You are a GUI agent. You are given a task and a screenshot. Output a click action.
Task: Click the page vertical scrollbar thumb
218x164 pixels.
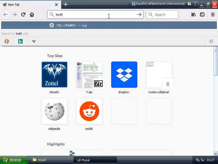216,61
